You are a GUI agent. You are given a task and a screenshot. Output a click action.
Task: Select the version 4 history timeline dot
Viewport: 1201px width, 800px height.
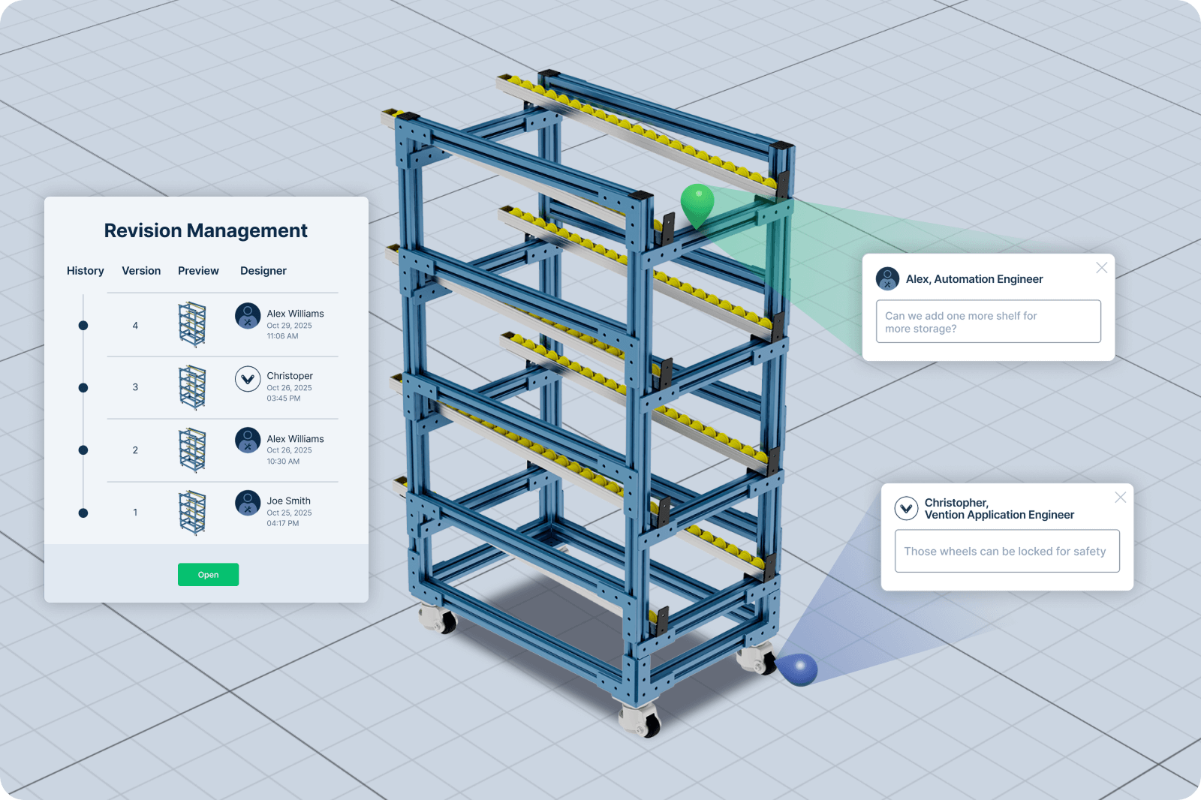pos(83,326)
